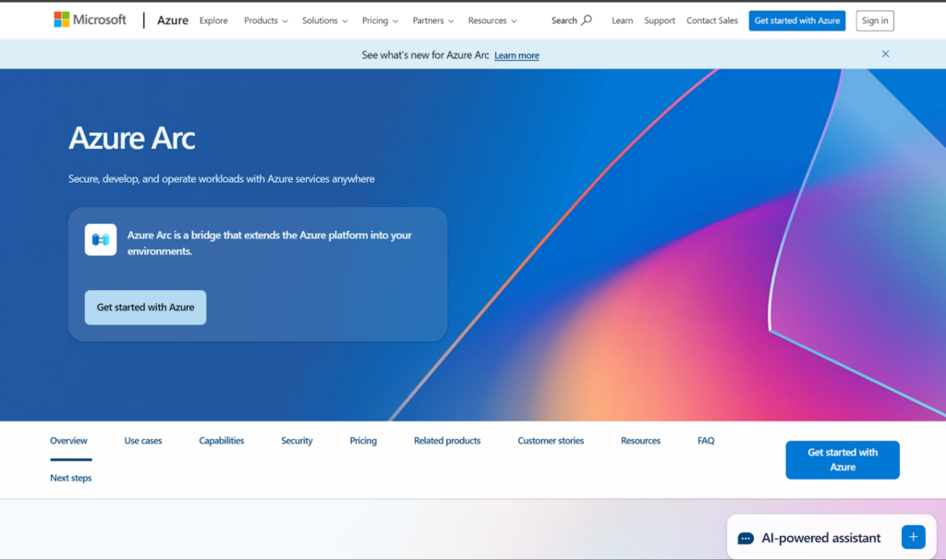946x560 pixels.
Task: Switch to the Use cases tab
Action: click(143, 441)
